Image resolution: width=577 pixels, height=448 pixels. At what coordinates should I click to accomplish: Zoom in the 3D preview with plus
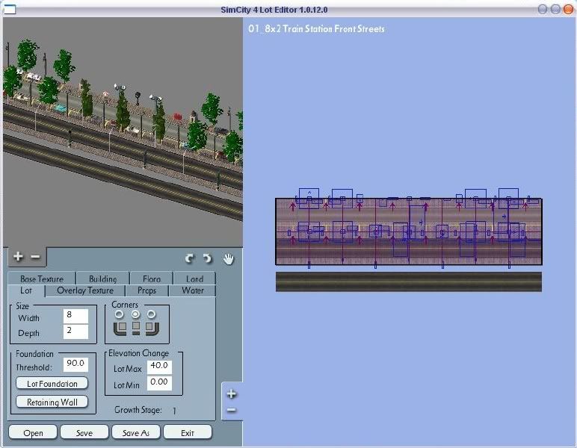[18, 256]
